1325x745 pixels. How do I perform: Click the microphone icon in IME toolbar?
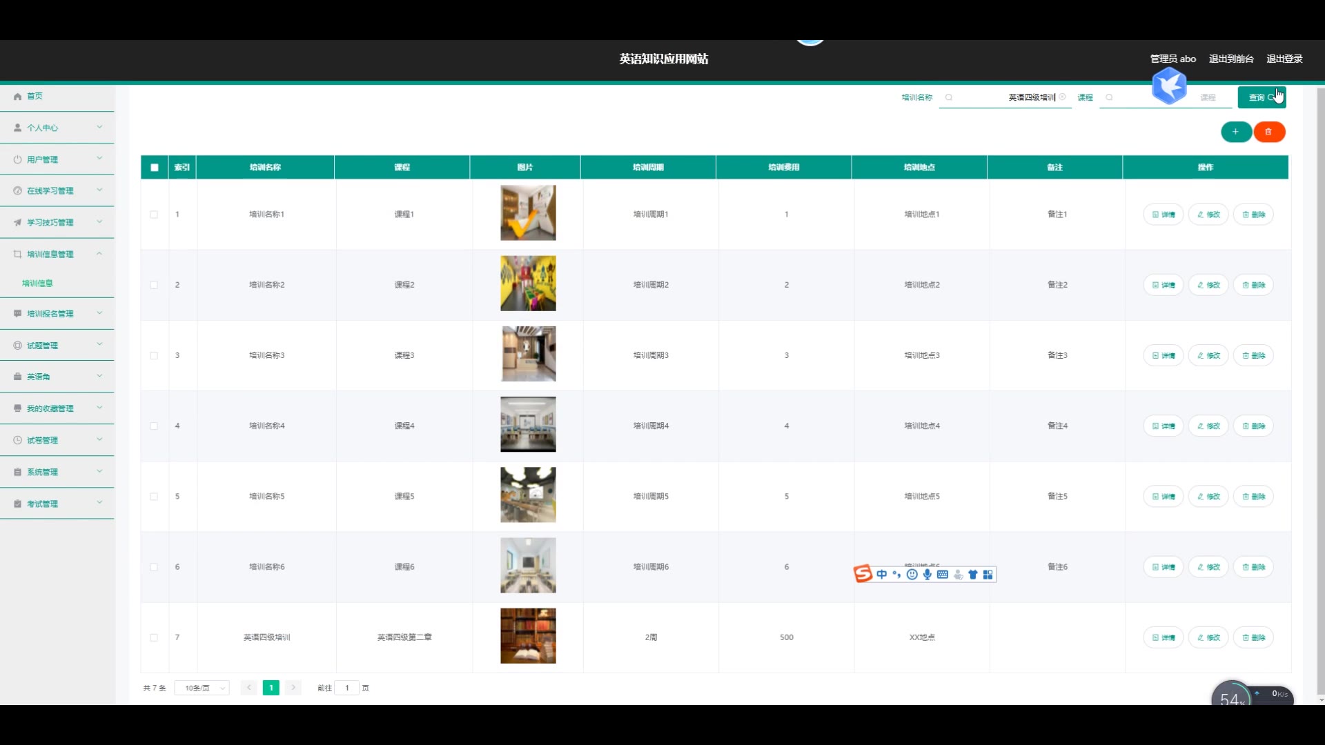(x=927, y=575)
